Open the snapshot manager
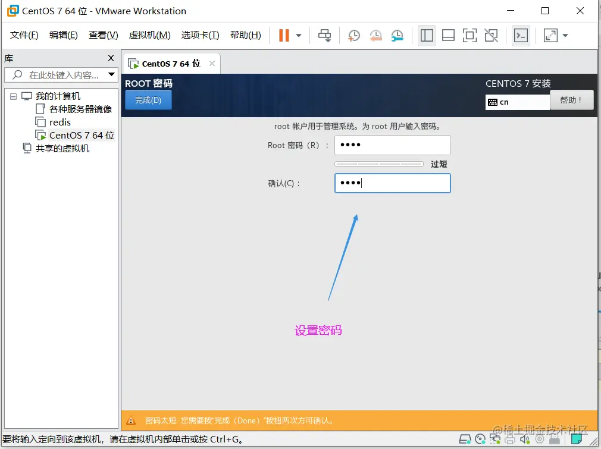Image resolution: width=601 pixels, height=449 pixels. pyautogui.click(x=397, y=36)
